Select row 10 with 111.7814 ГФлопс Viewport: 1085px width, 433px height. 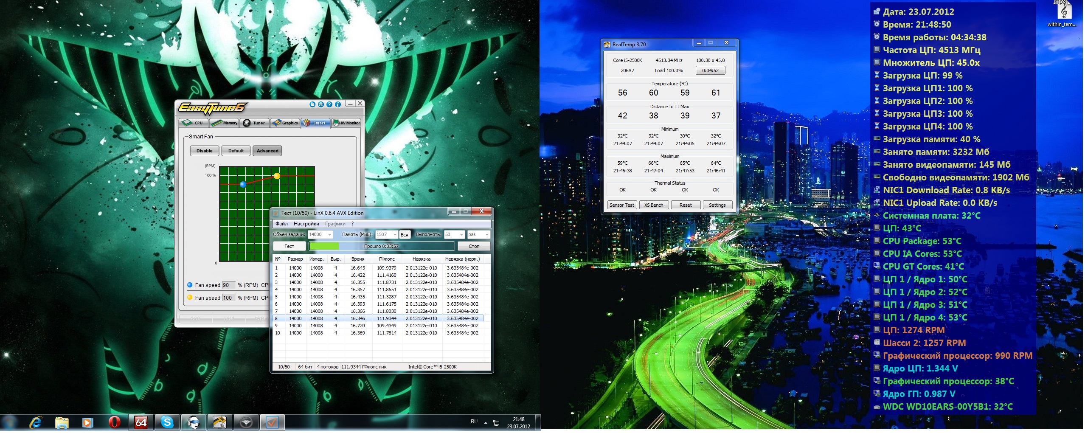378,333
